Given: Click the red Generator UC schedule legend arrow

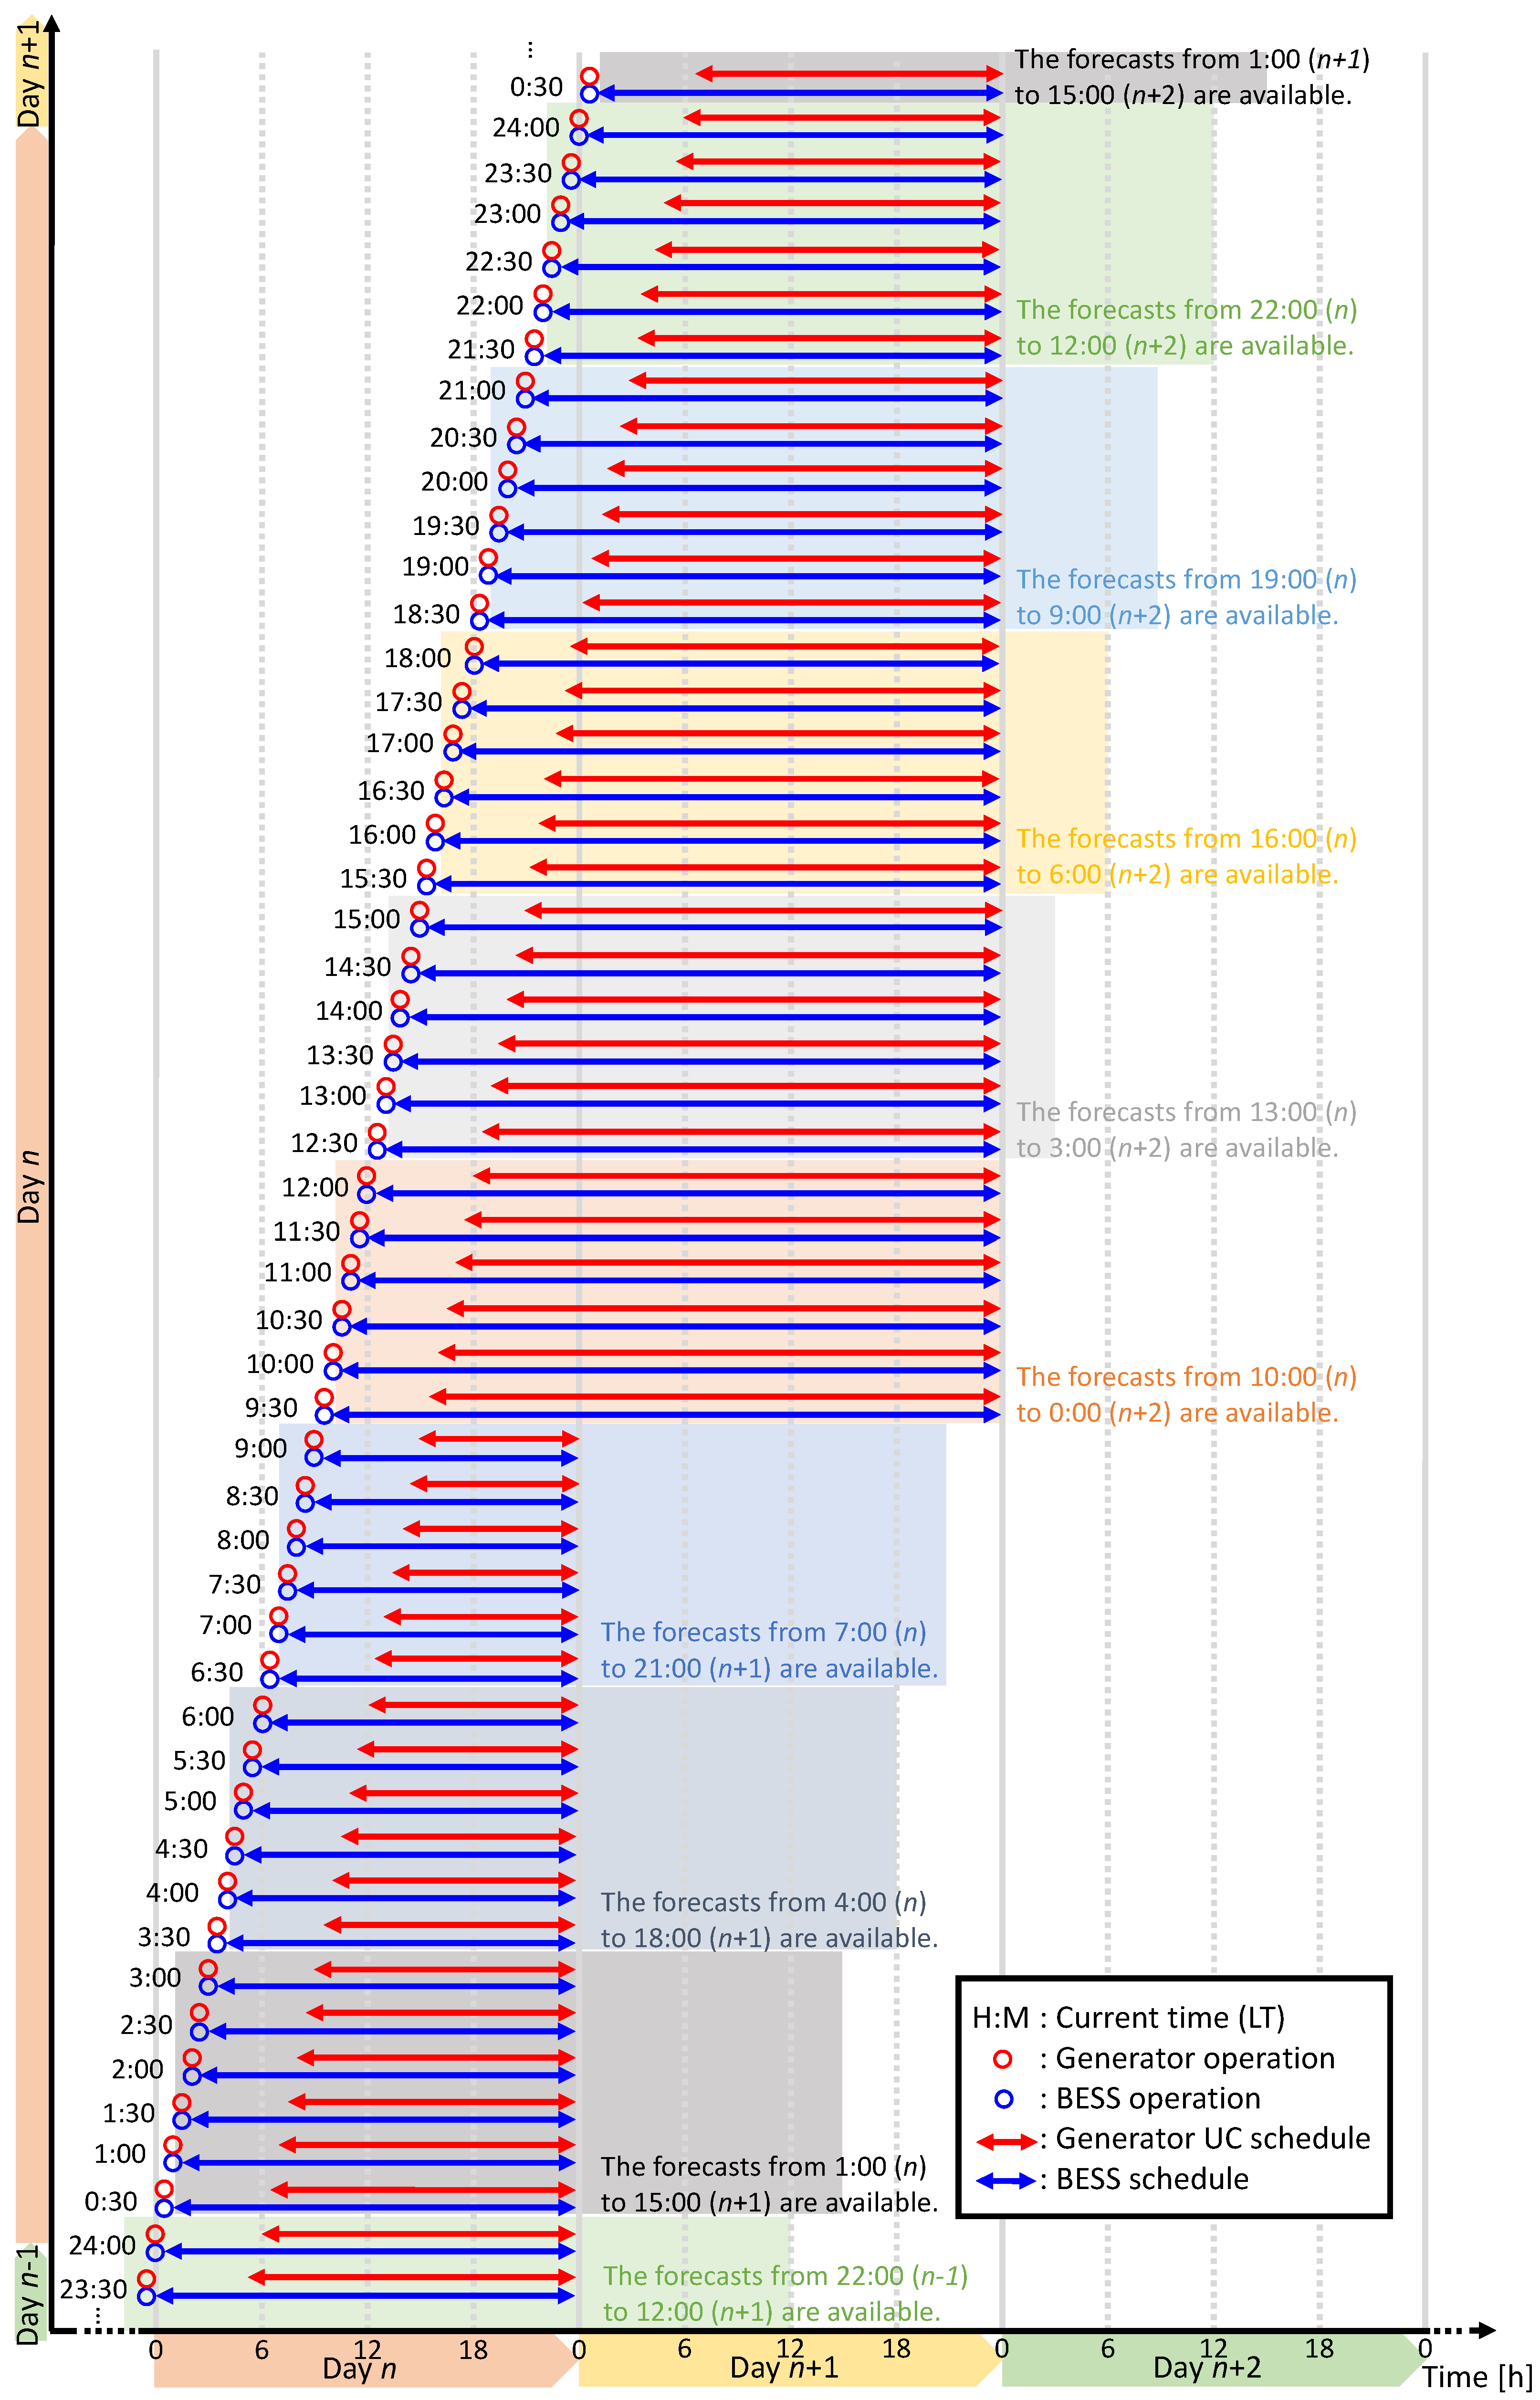Looking at the screenshot, I should click(x=1006, y=2141).
